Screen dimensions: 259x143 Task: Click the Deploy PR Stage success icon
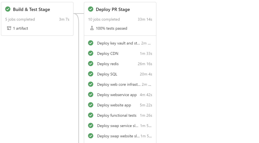point(91,9)
